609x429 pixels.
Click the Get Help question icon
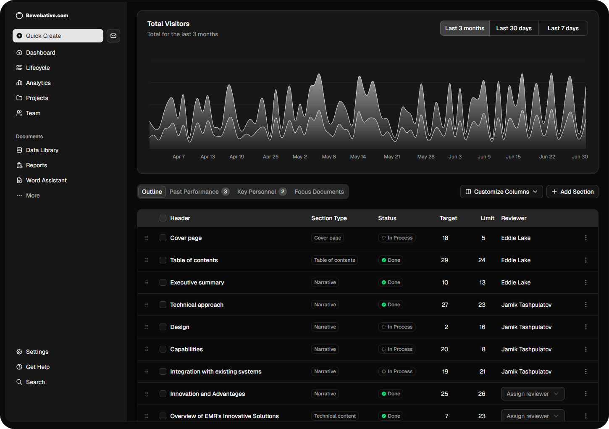tap(19, 367)
